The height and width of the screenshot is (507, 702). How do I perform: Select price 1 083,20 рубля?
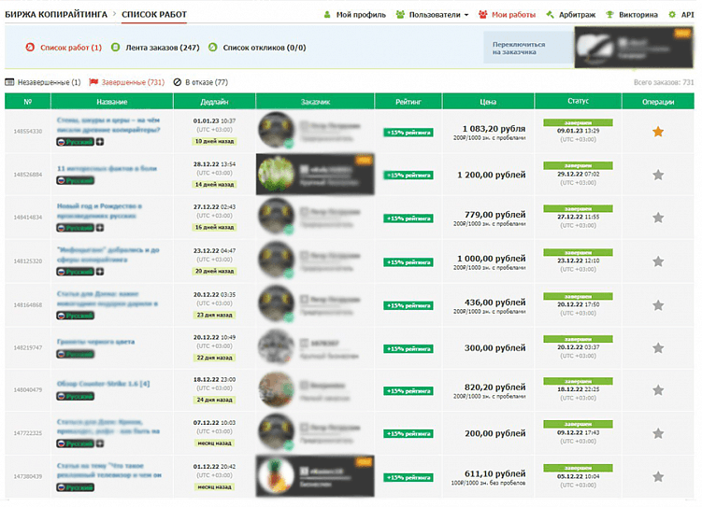click(494, 129)
